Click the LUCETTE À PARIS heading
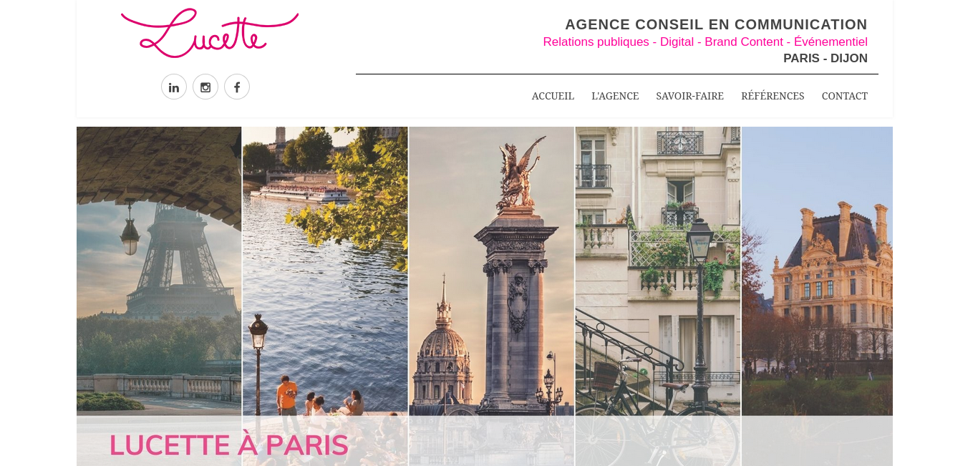This screenshot has width=978, height=466. [x=229, y=445]
